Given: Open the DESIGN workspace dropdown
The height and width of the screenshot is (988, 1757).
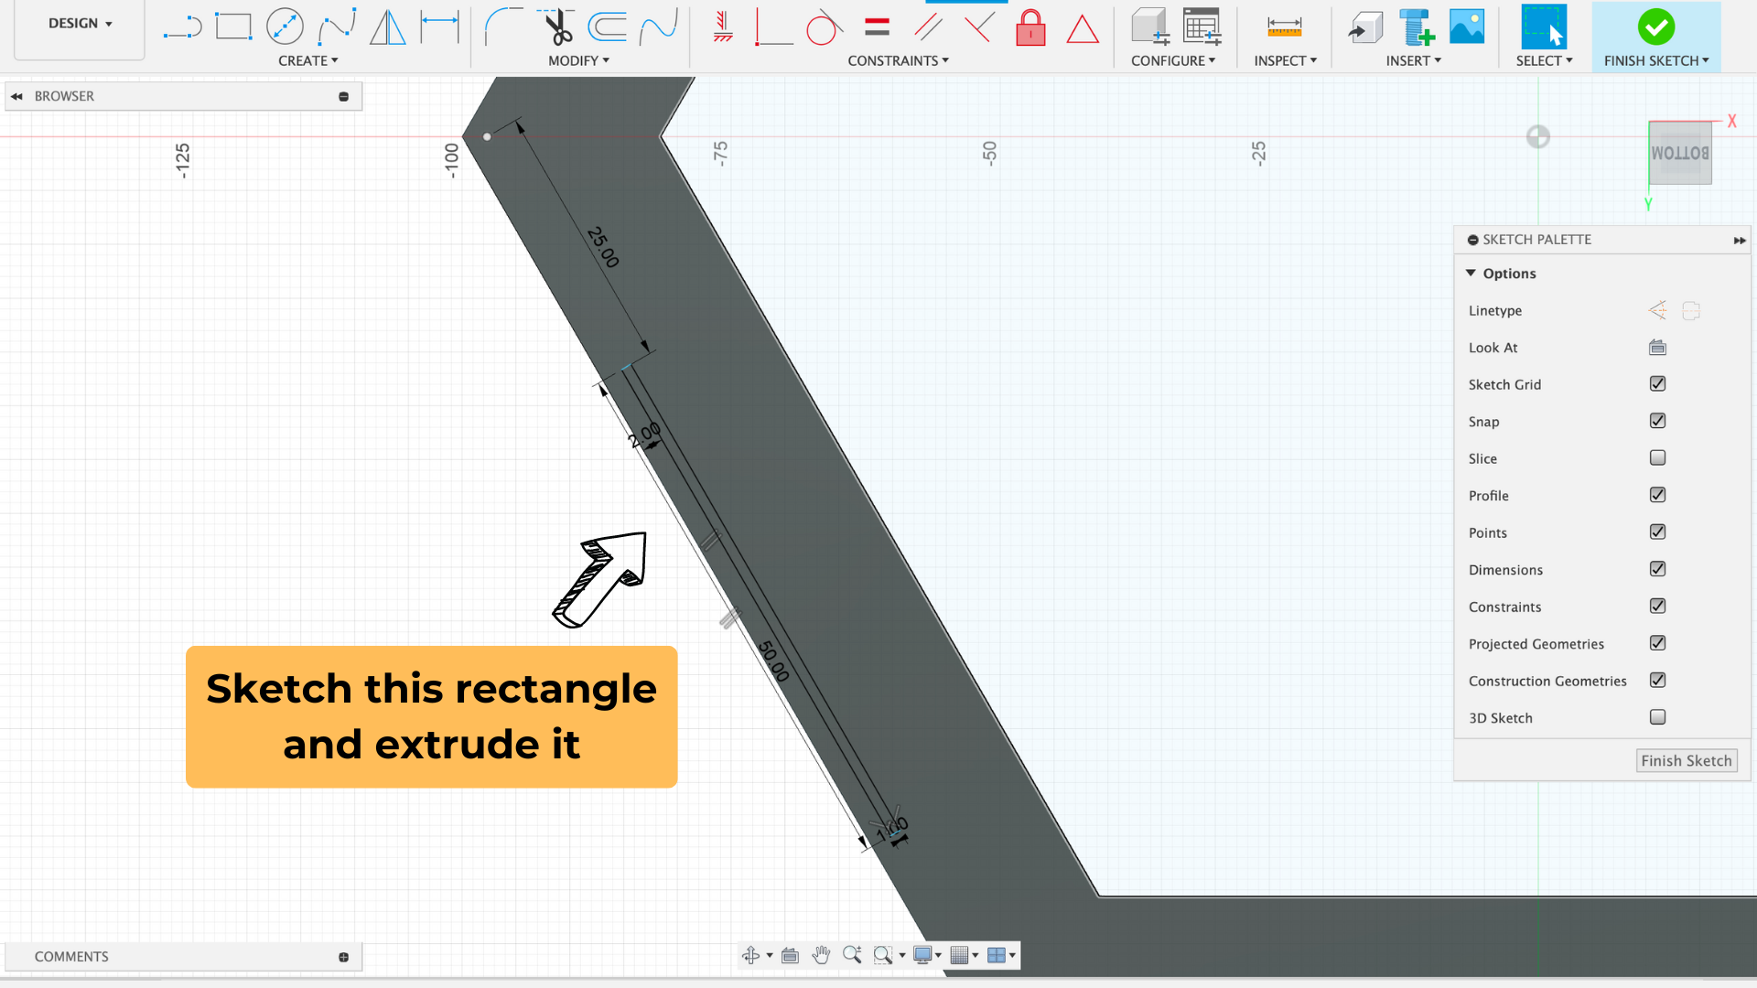Looking at the screenshot, I should [81, 24].
